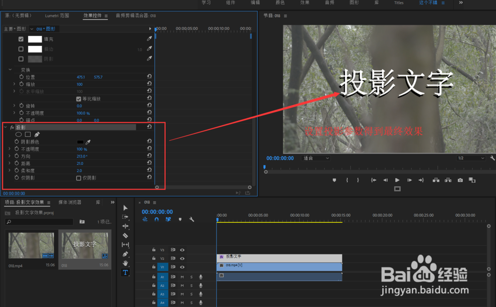Image resolution: width=496 pixels, height=307 pixels.
Task: Click the Export Frame camera icon
Action: click(x=460, y=180)
